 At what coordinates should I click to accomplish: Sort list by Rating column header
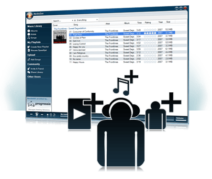click(x=148, y=22)
